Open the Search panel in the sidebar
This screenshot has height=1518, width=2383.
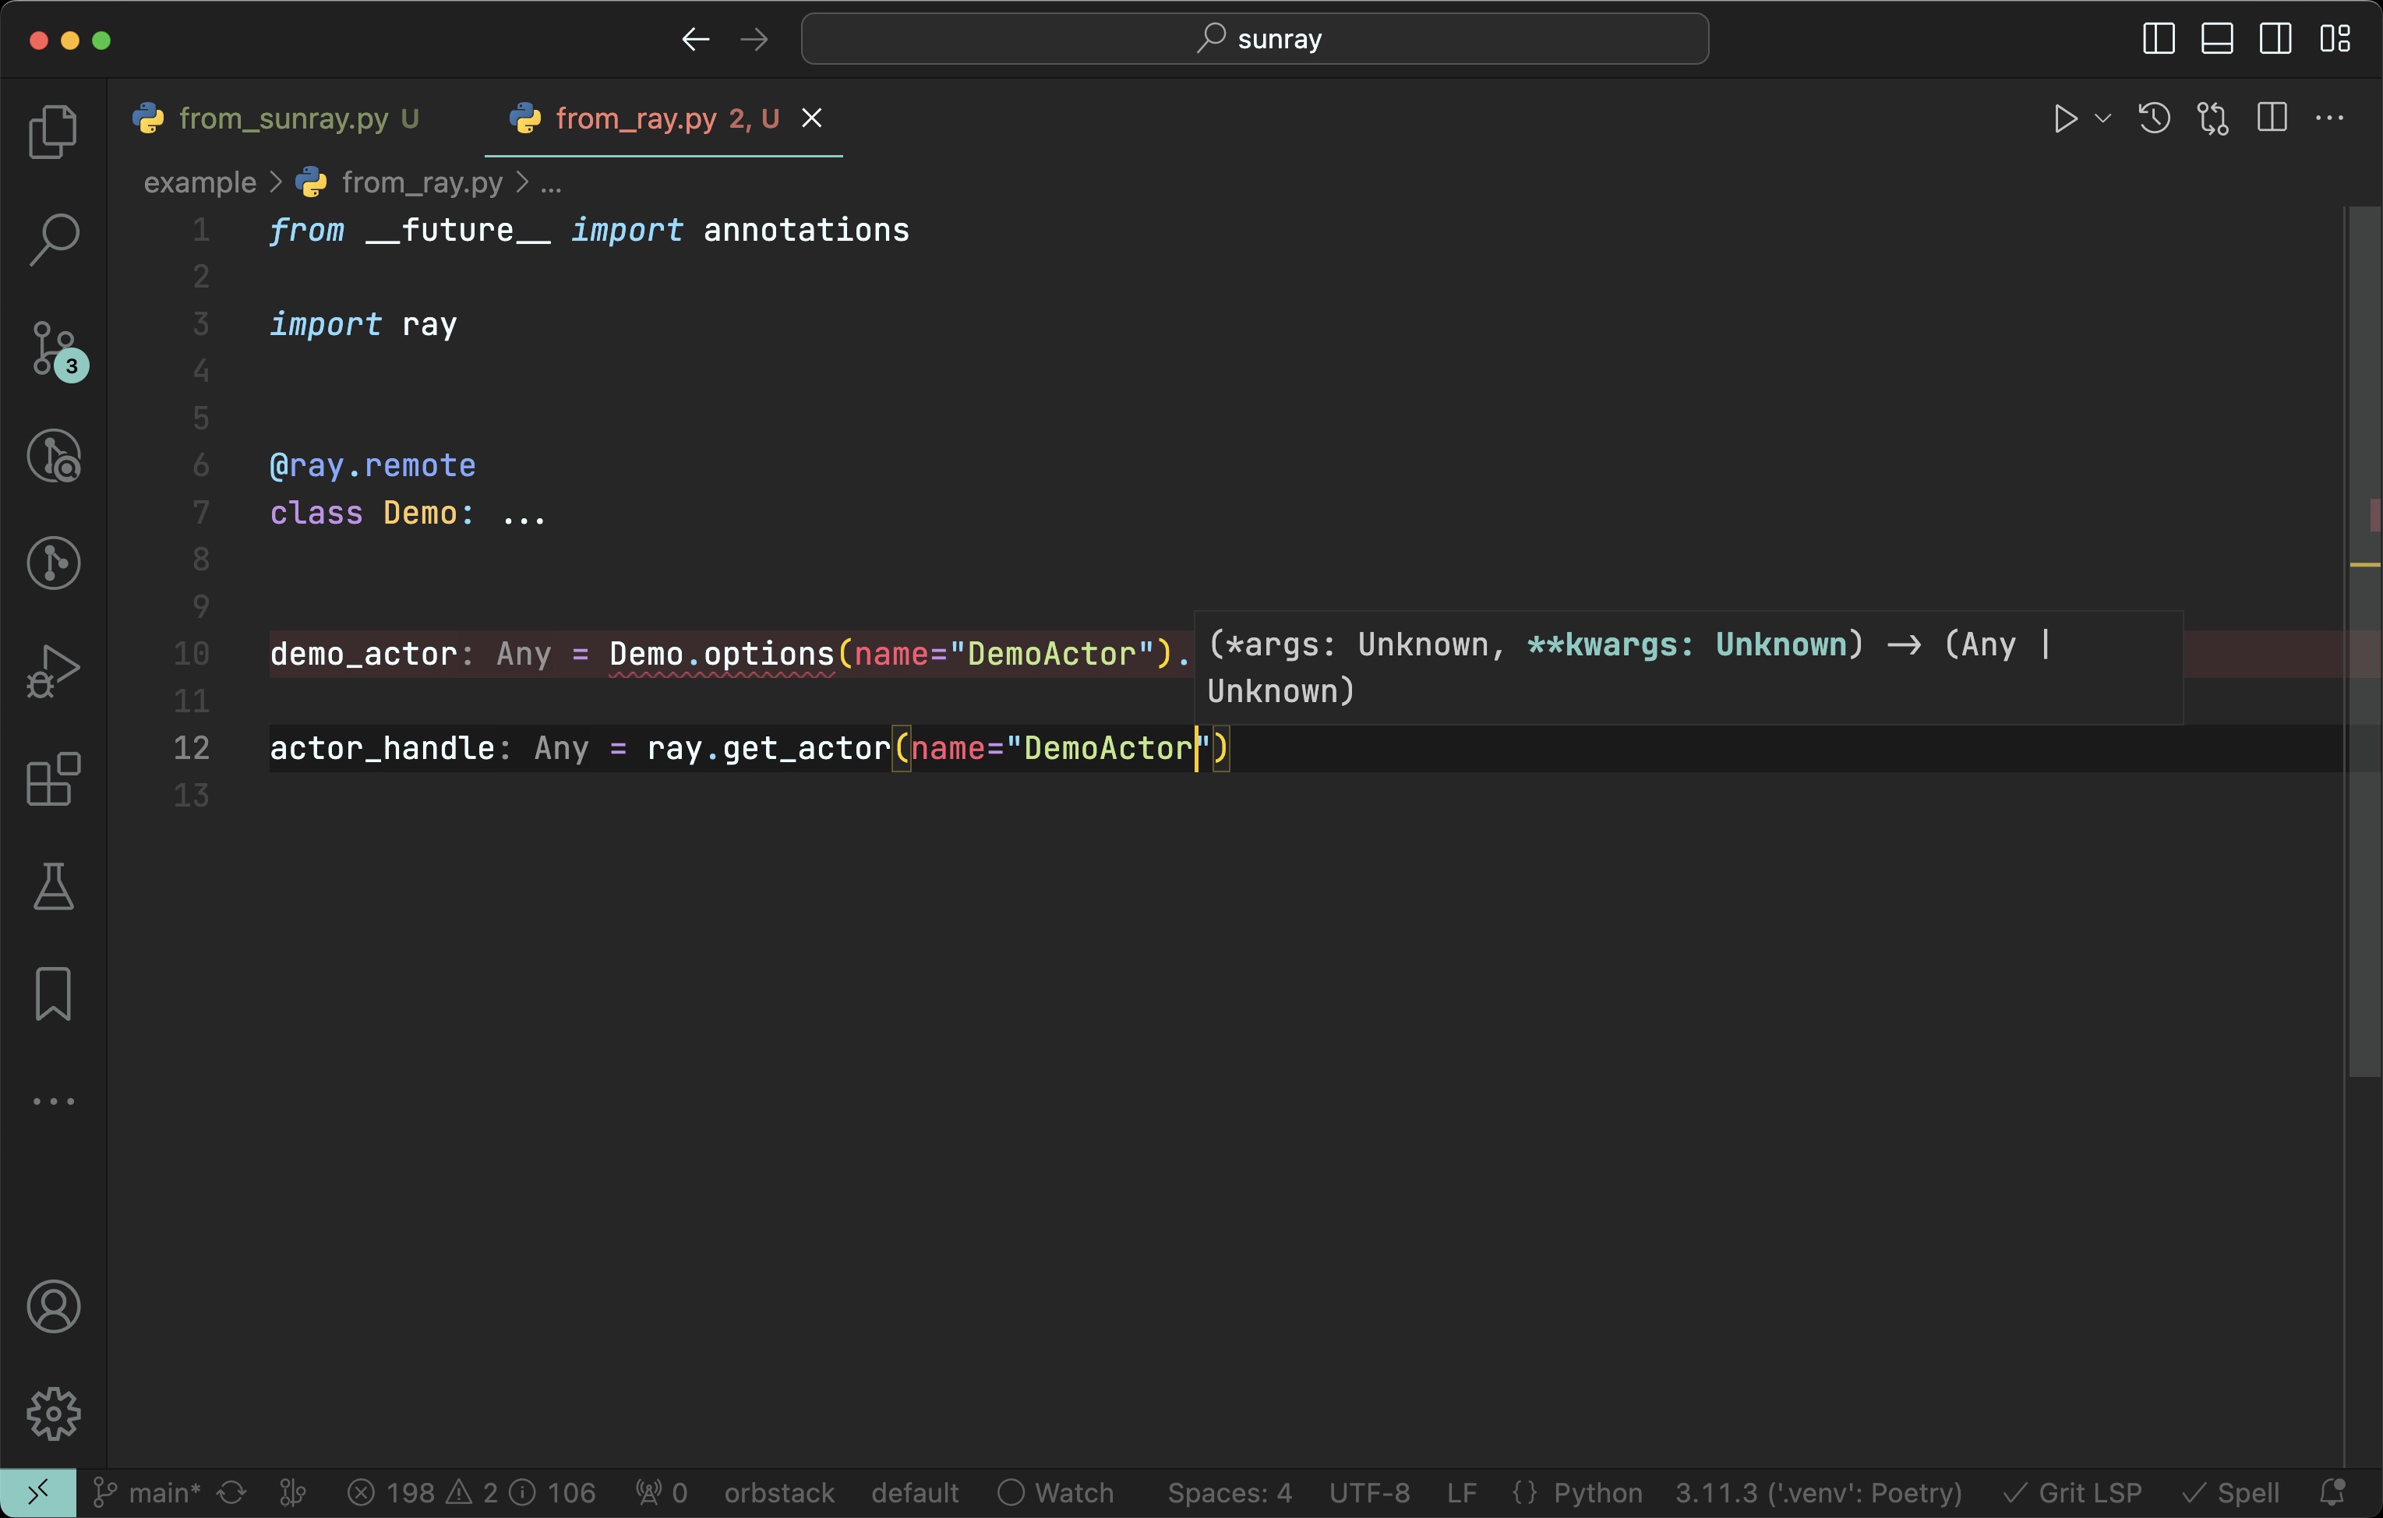pos(52,238)
